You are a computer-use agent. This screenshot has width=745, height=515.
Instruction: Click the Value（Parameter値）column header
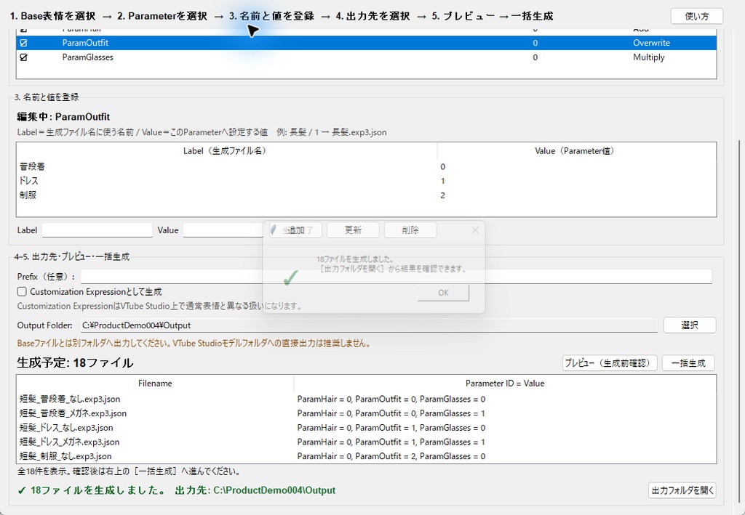point(576,151)
